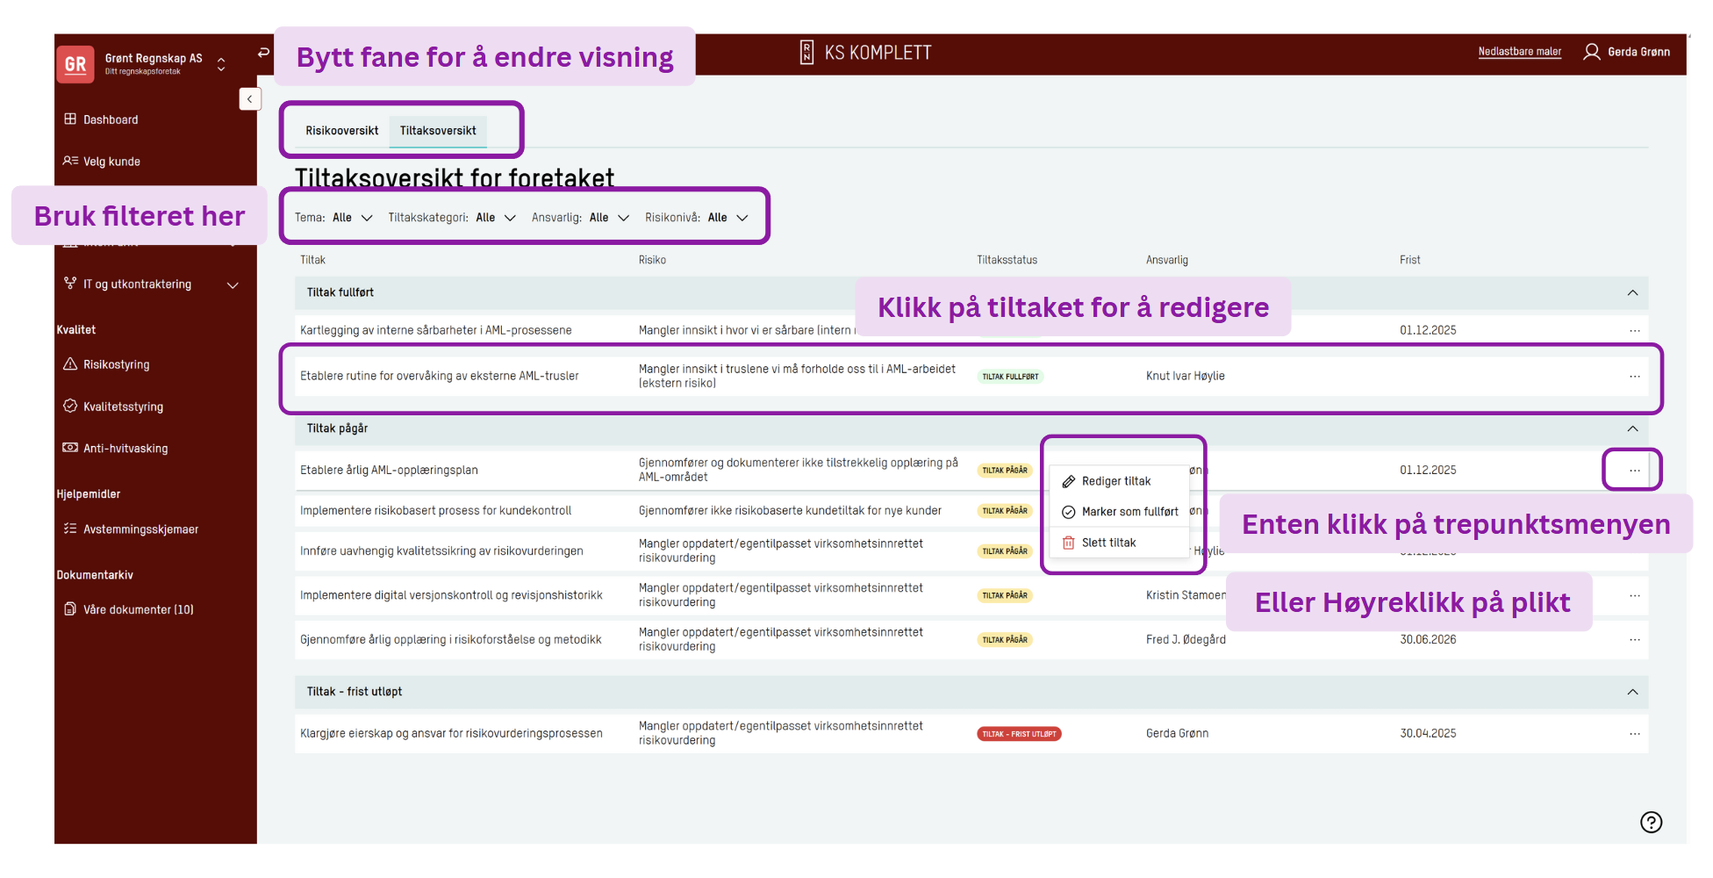Collapse the 'Tiltak fullført' section
This screenshot has height=878, width=1713.
(1633, 292)
